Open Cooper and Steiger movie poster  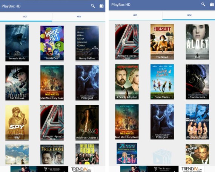pyautogui.click(x=197, y=154)
